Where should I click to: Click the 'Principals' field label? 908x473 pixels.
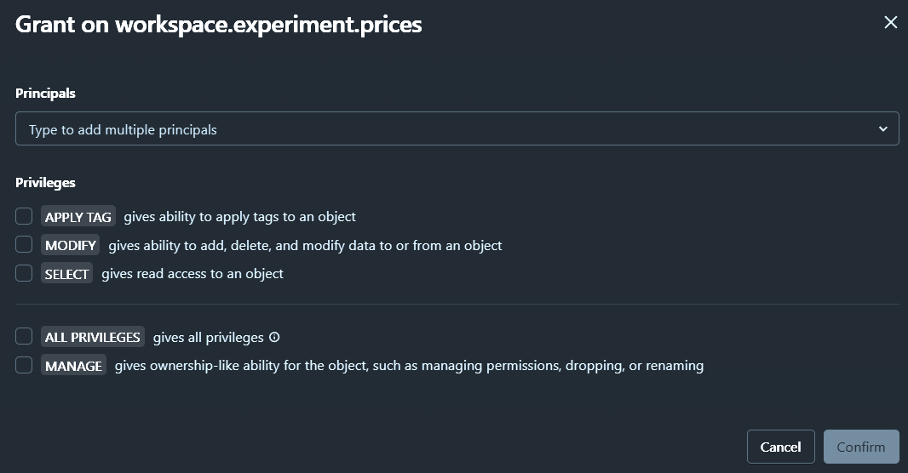pos(45,94)
